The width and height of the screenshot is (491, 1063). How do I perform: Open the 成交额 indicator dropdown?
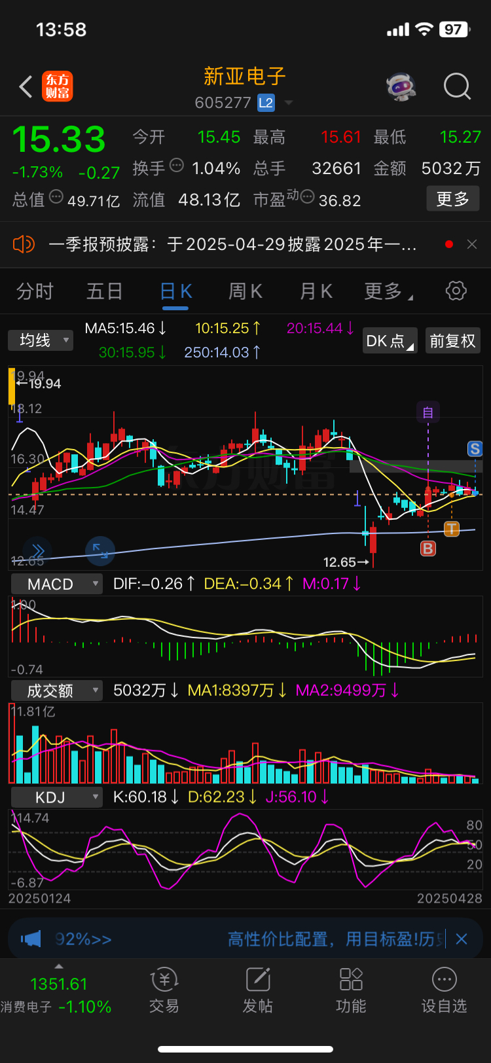57,691
